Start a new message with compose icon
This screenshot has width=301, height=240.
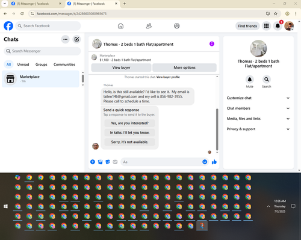click(76, 39)
